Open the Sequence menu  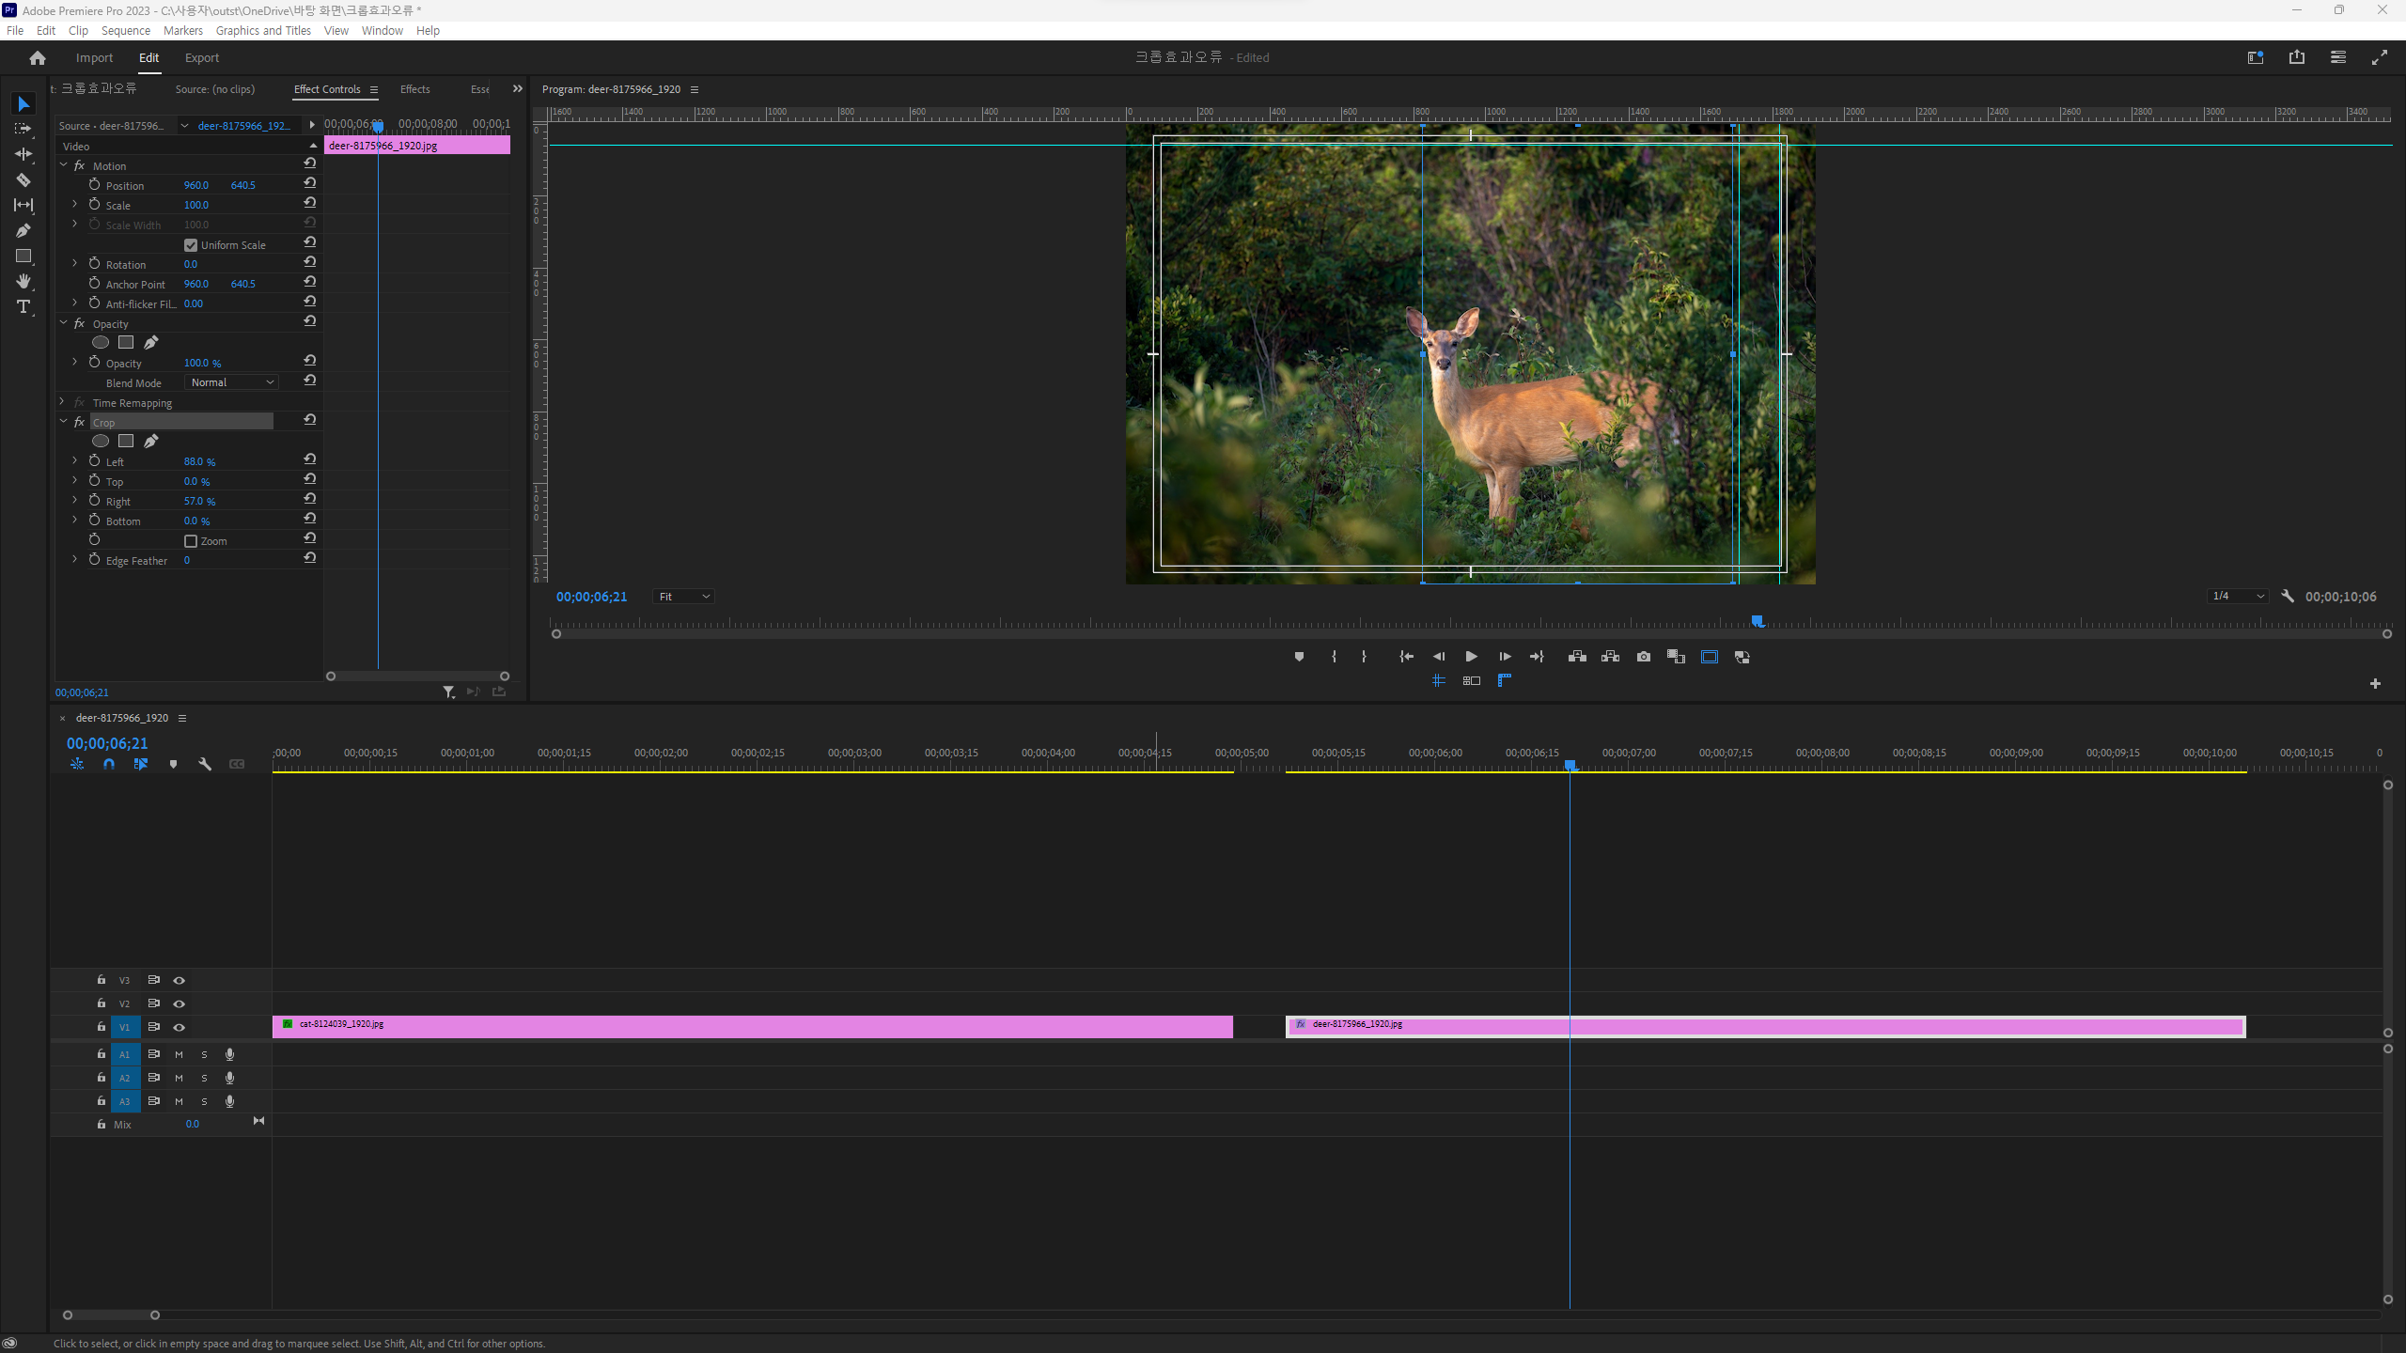[125, 30]
